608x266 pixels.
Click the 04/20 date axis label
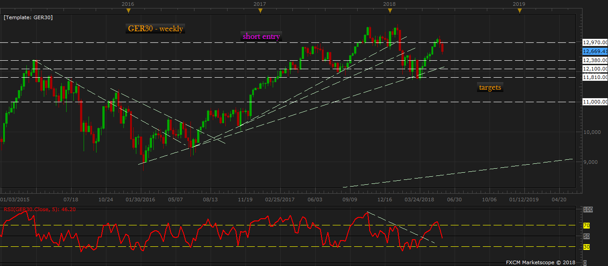(x=559, y=199)
